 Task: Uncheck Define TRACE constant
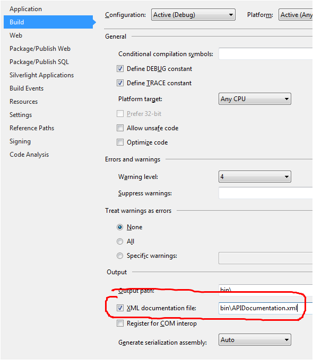(x=120, y=83)
